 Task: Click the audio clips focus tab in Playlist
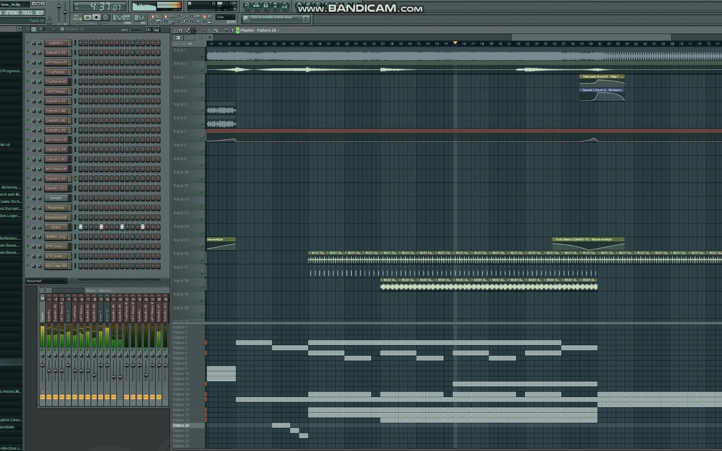pos(178,38)
